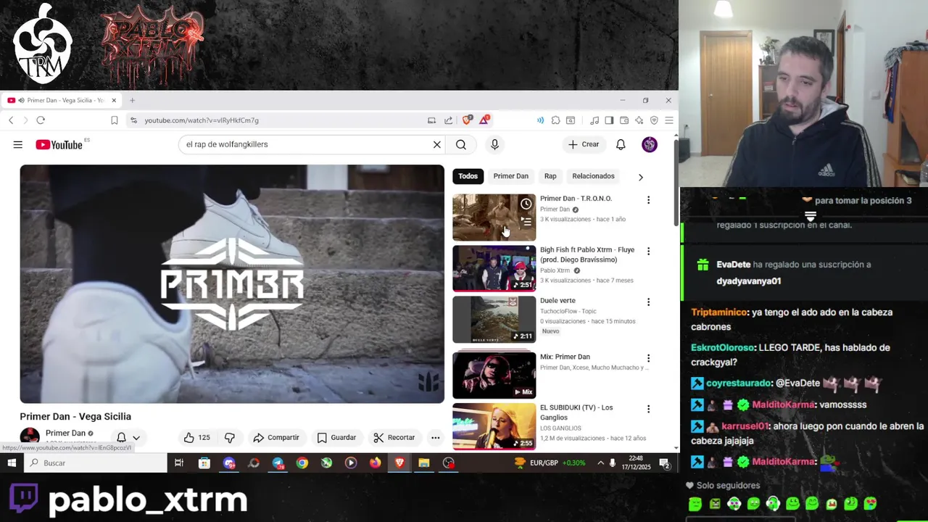The image size is (928, 522).
Task: Open Telegram from the taskbar
Action: 278,463
